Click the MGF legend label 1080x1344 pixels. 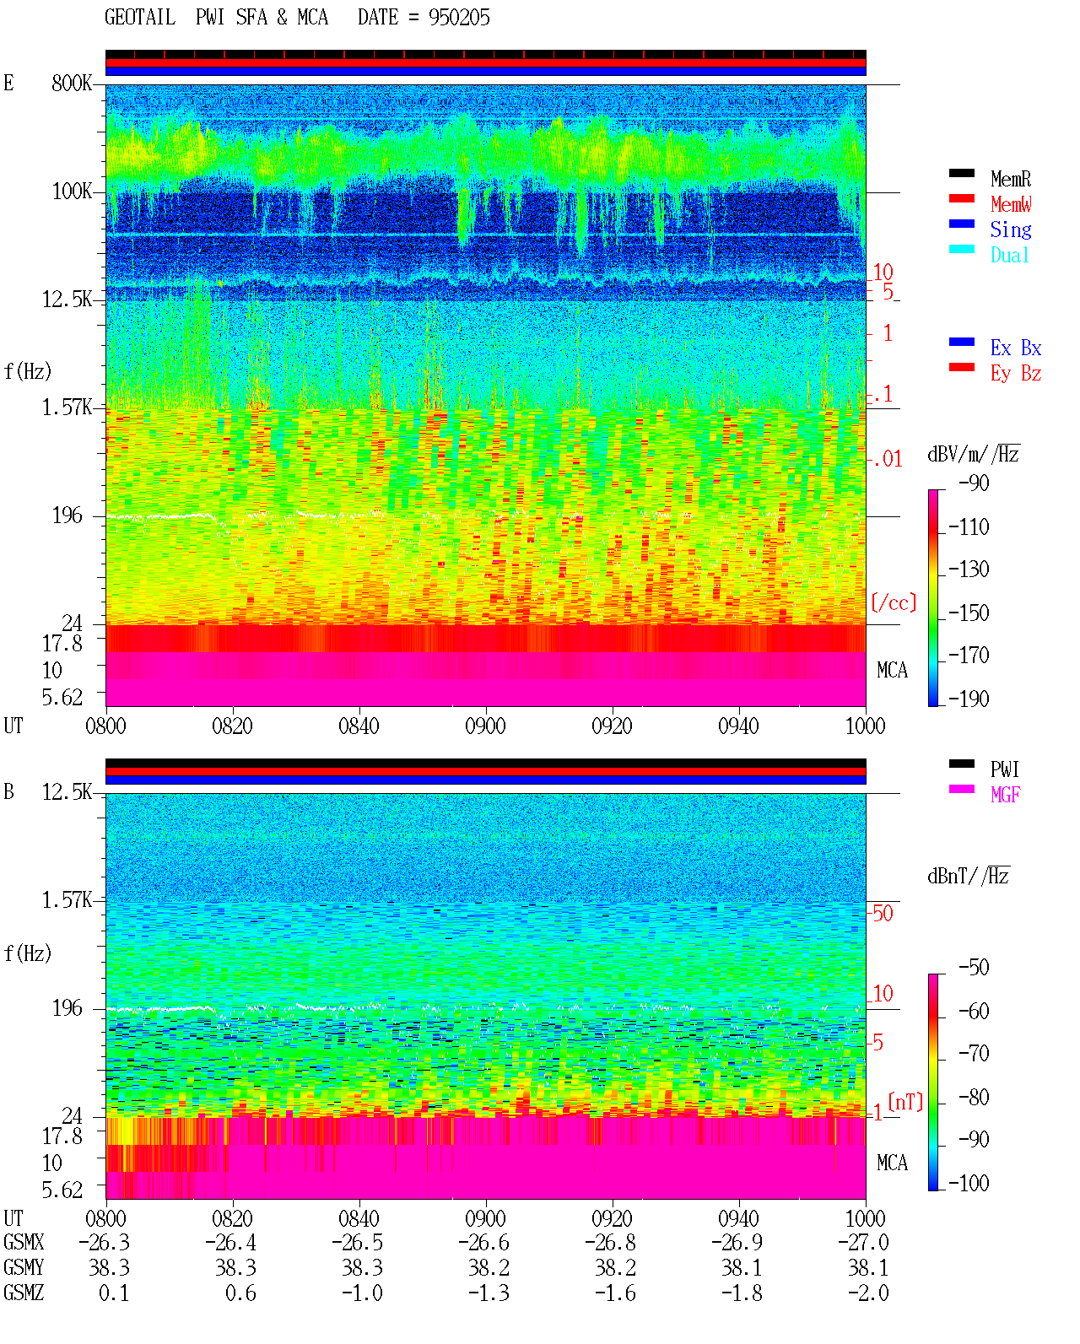(x=1006, y=795)
